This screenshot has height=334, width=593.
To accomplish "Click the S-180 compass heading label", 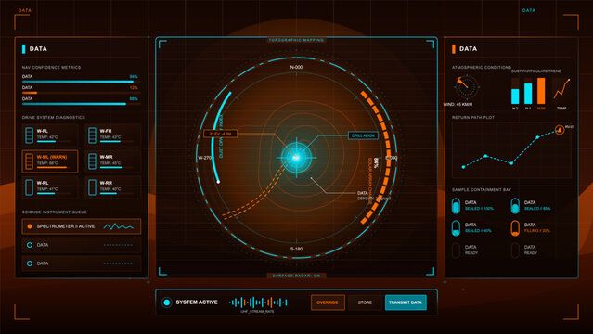I will (296, 249).
